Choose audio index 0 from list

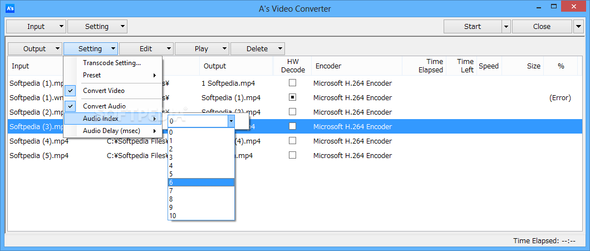click(201, 132)
